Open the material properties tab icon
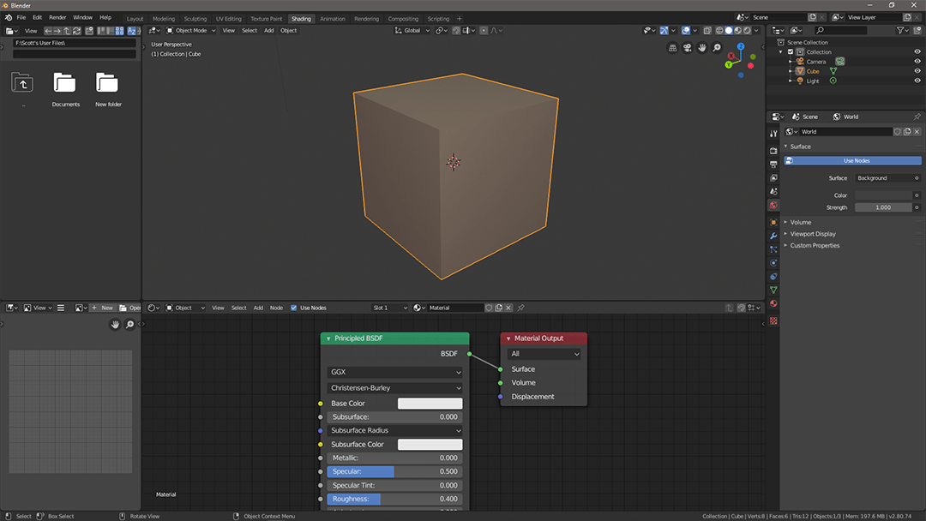Screen dimensions: 926x521 (773, 303)
